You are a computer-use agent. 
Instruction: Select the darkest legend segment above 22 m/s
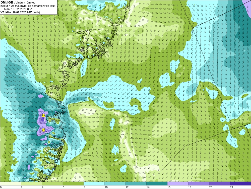pos(241,184)
